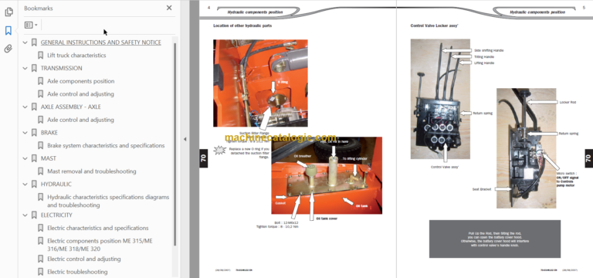The image size is (593, 278).
Task: Click the 'Side shifting Handle' label
Action: (489, 50)
